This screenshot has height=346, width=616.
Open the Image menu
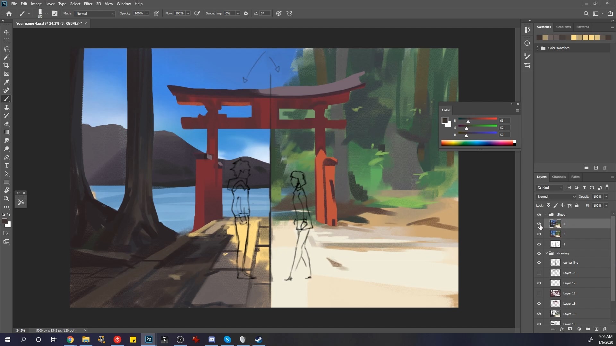(x=36, y=4)
